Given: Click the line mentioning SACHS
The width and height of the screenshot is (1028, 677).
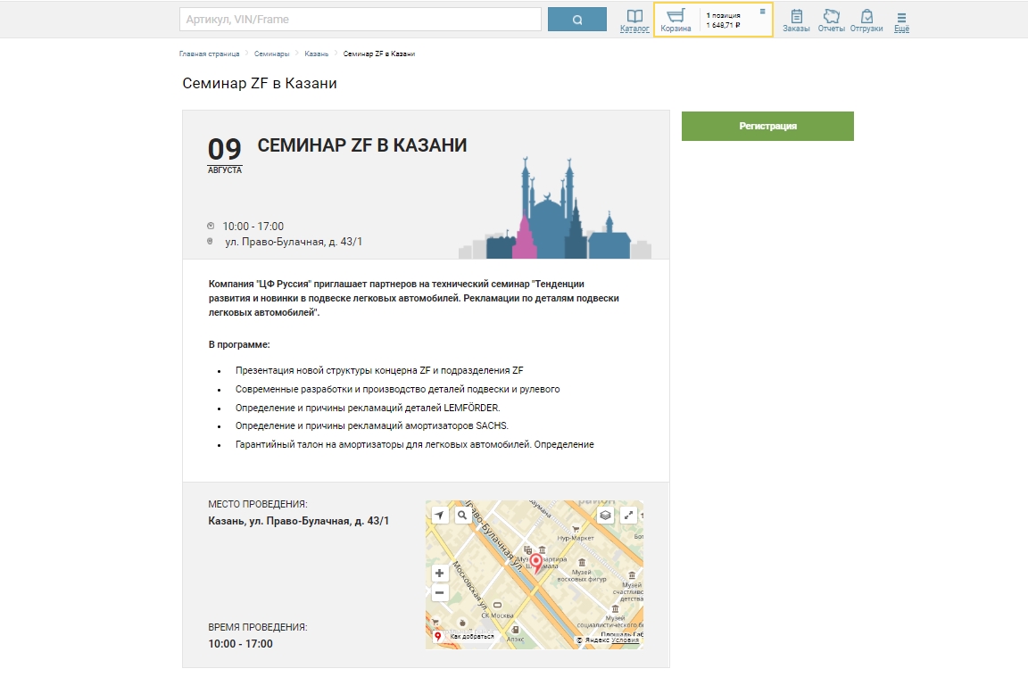Looking at the screenshot, I should pyautogui.click(x=372, y=426).
